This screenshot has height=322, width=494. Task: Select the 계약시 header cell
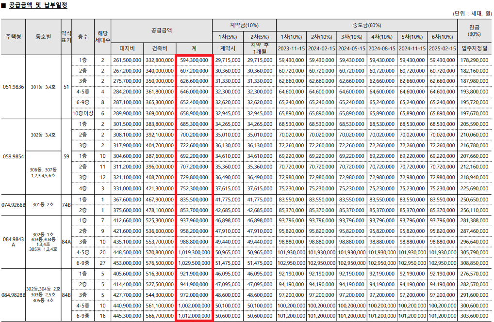pyautogui.click(x=228, y=48)
